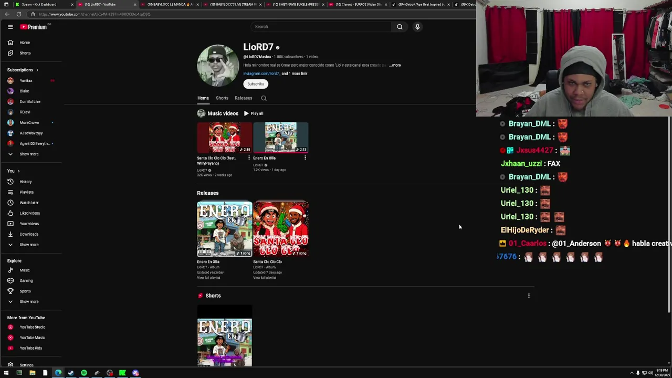The width and height of the screenshot is (672, 378).
Task: Open the YouTube hamburger guide menu
Action: 10,27
